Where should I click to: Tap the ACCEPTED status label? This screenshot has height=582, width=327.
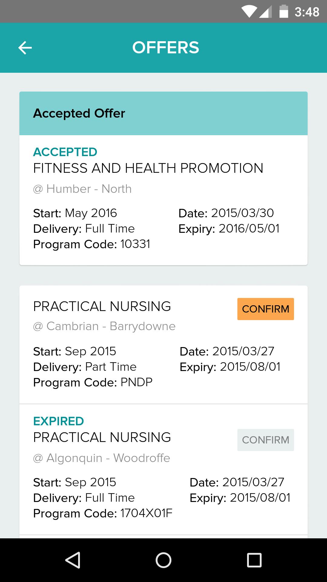[65, 152]
